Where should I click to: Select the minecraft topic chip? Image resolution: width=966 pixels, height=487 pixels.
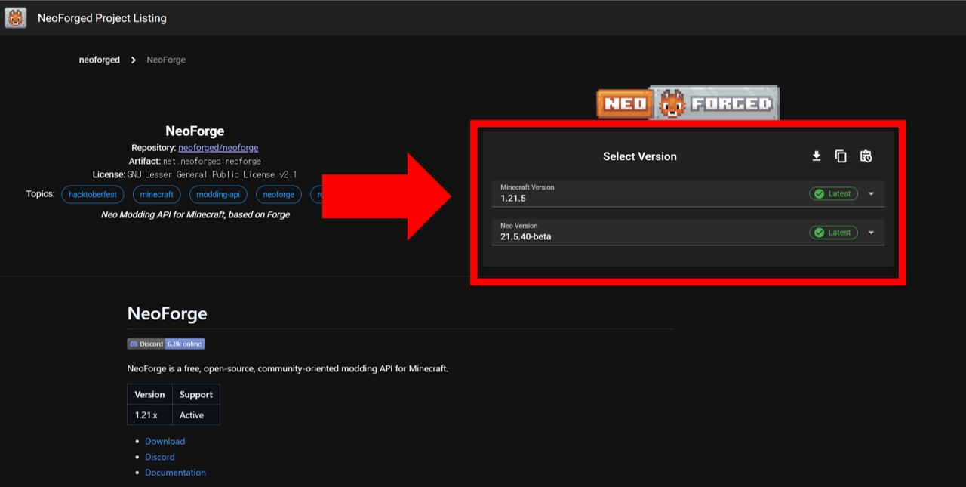157,194
